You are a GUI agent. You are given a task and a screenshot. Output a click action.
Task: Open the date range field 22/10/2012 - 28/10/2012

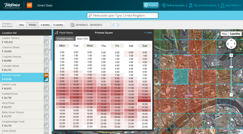pos(90,25)
